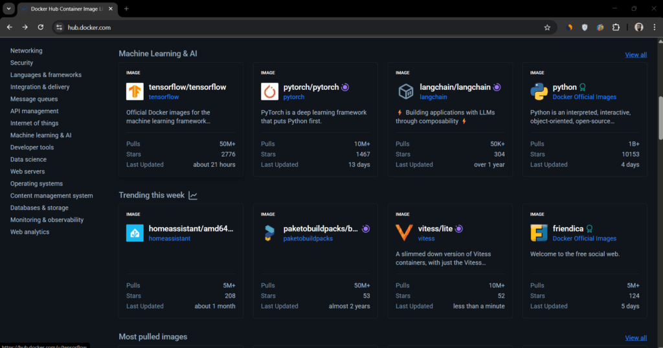The height and width of the screenshot is (348, 663).
Task: Click verified publisher badge next to langchain/langchain
Action: pos(497,87)
